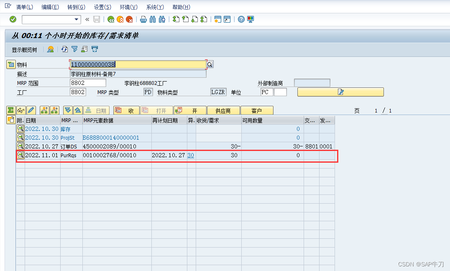Click the table layout icon left of header
450x271 pixels.
(11, 120)
